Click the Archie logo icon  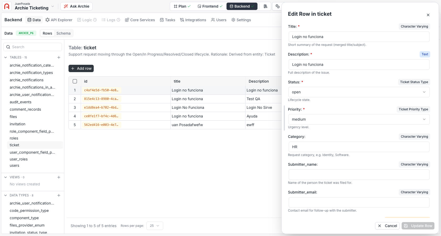tap(7, 6)
